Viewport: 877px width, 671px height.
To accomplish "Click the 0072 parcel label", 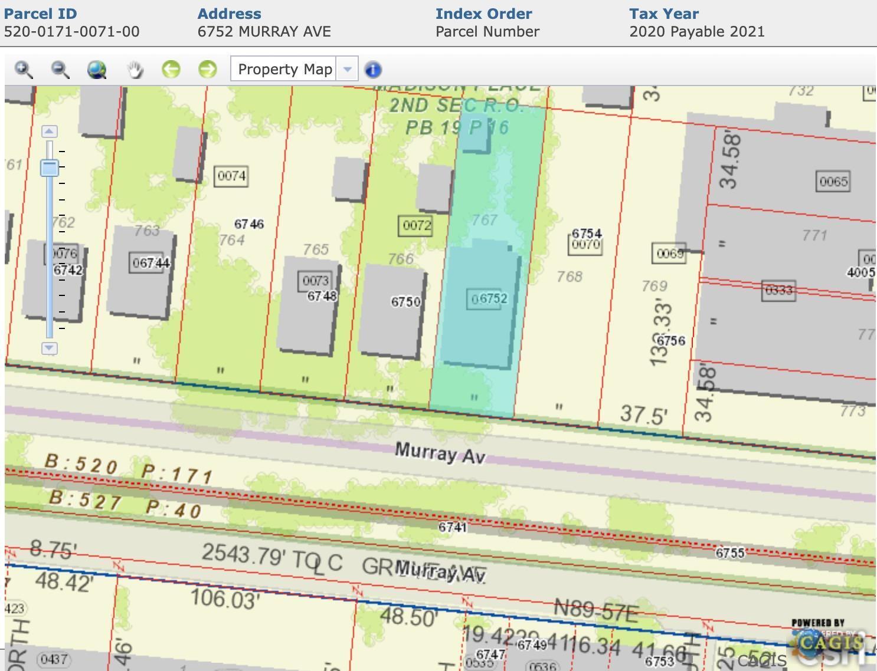I will tap(417, 225).
